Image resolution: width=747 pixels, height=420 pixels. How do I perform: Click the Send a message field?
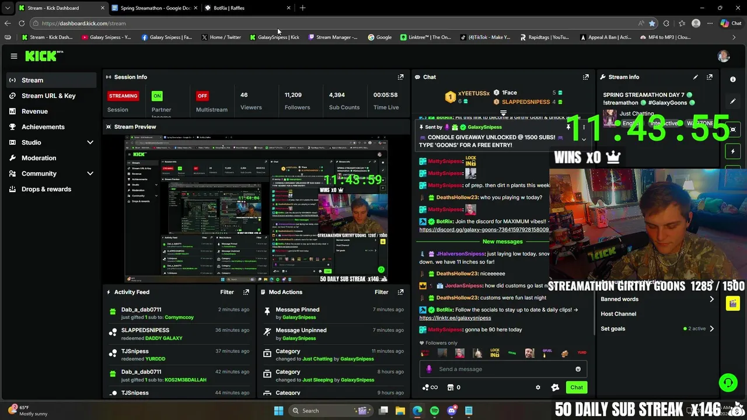(x=502, y=369)
